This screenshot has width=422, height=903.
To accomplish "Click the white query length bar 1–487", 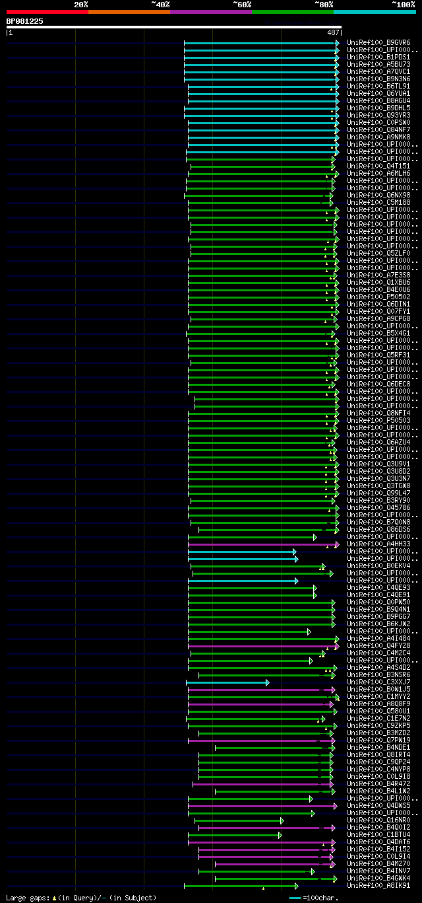I will pyautogui.click(x=173, y=28).
